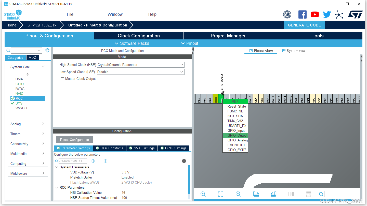Open the Help menu
Screen dimensions: 367x206
[x=152, y=14]
